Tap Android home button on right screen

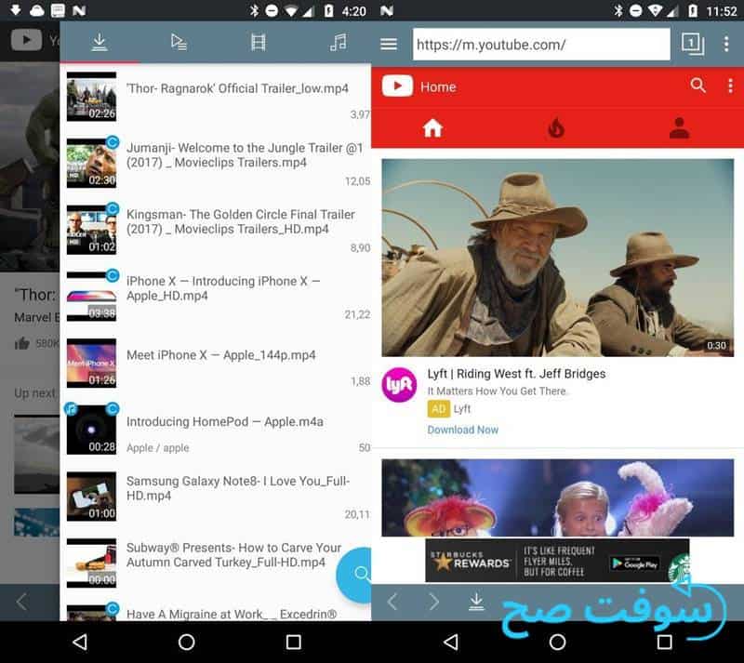pos(557,643)
